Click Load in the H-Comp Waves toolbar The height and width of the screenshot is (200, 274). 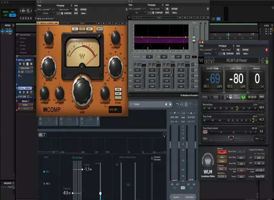coord(116,23)
